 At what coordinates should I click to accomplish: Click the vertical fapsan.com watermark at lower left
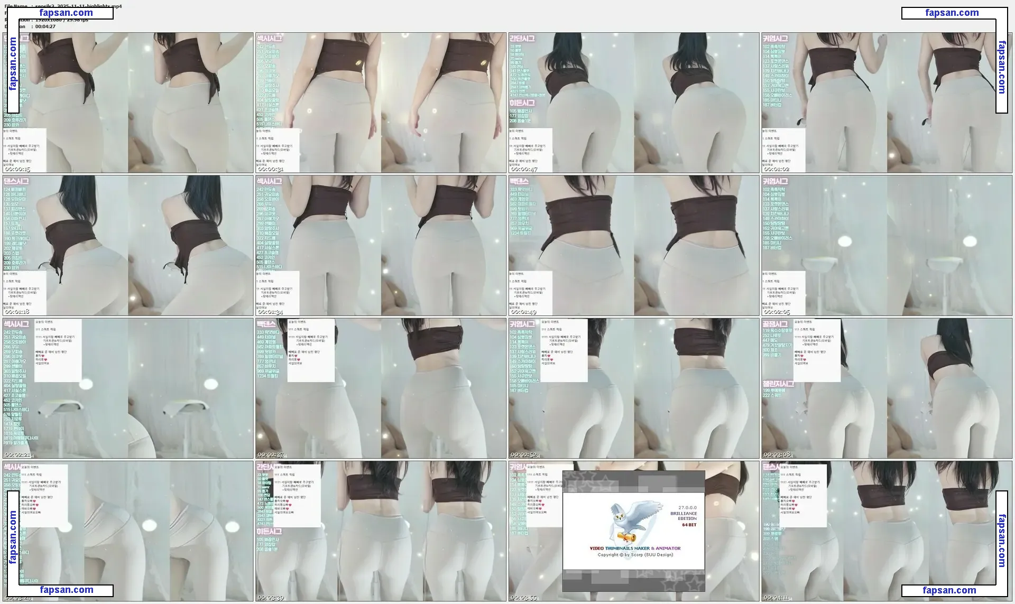(x=13, y=537)
